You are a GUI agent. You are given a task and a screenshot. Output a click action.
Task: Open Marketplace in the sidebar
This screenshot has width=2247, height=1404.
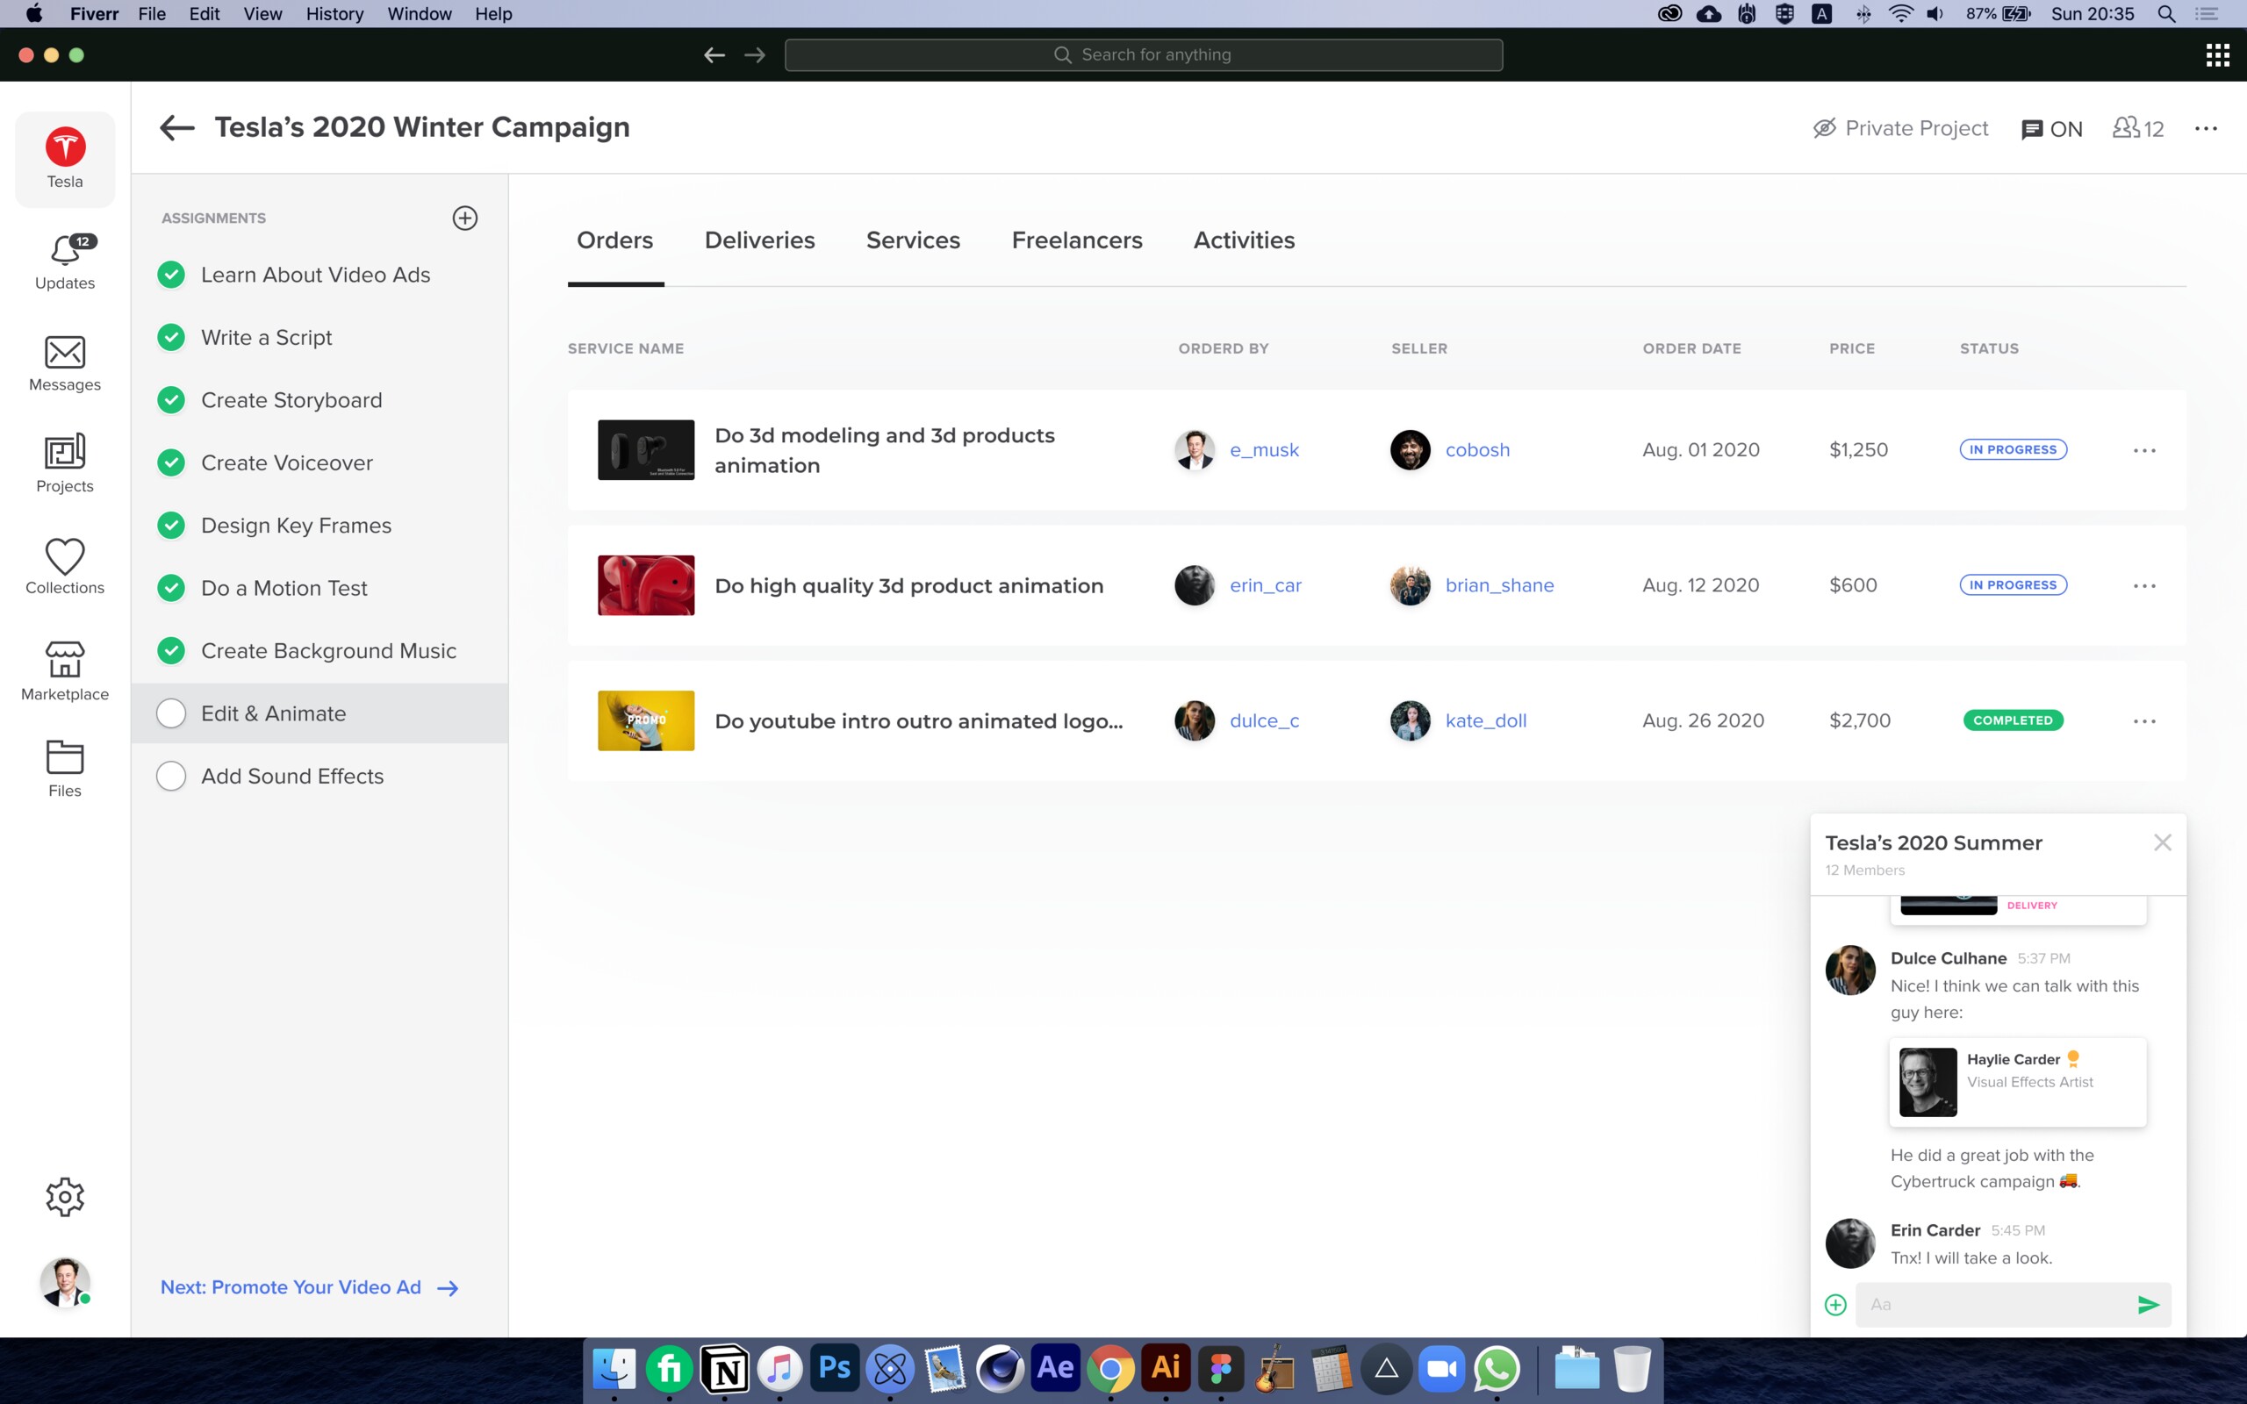point(65,670)
